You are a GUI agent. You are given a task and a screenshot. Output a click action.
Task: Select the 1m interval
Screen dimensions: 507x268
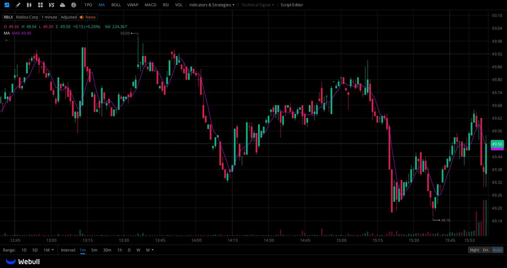pos(82,250)
